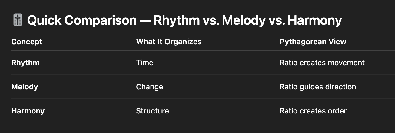Click the level slider emoji icon in heading

pyautogui.click(x=18, y=21)
